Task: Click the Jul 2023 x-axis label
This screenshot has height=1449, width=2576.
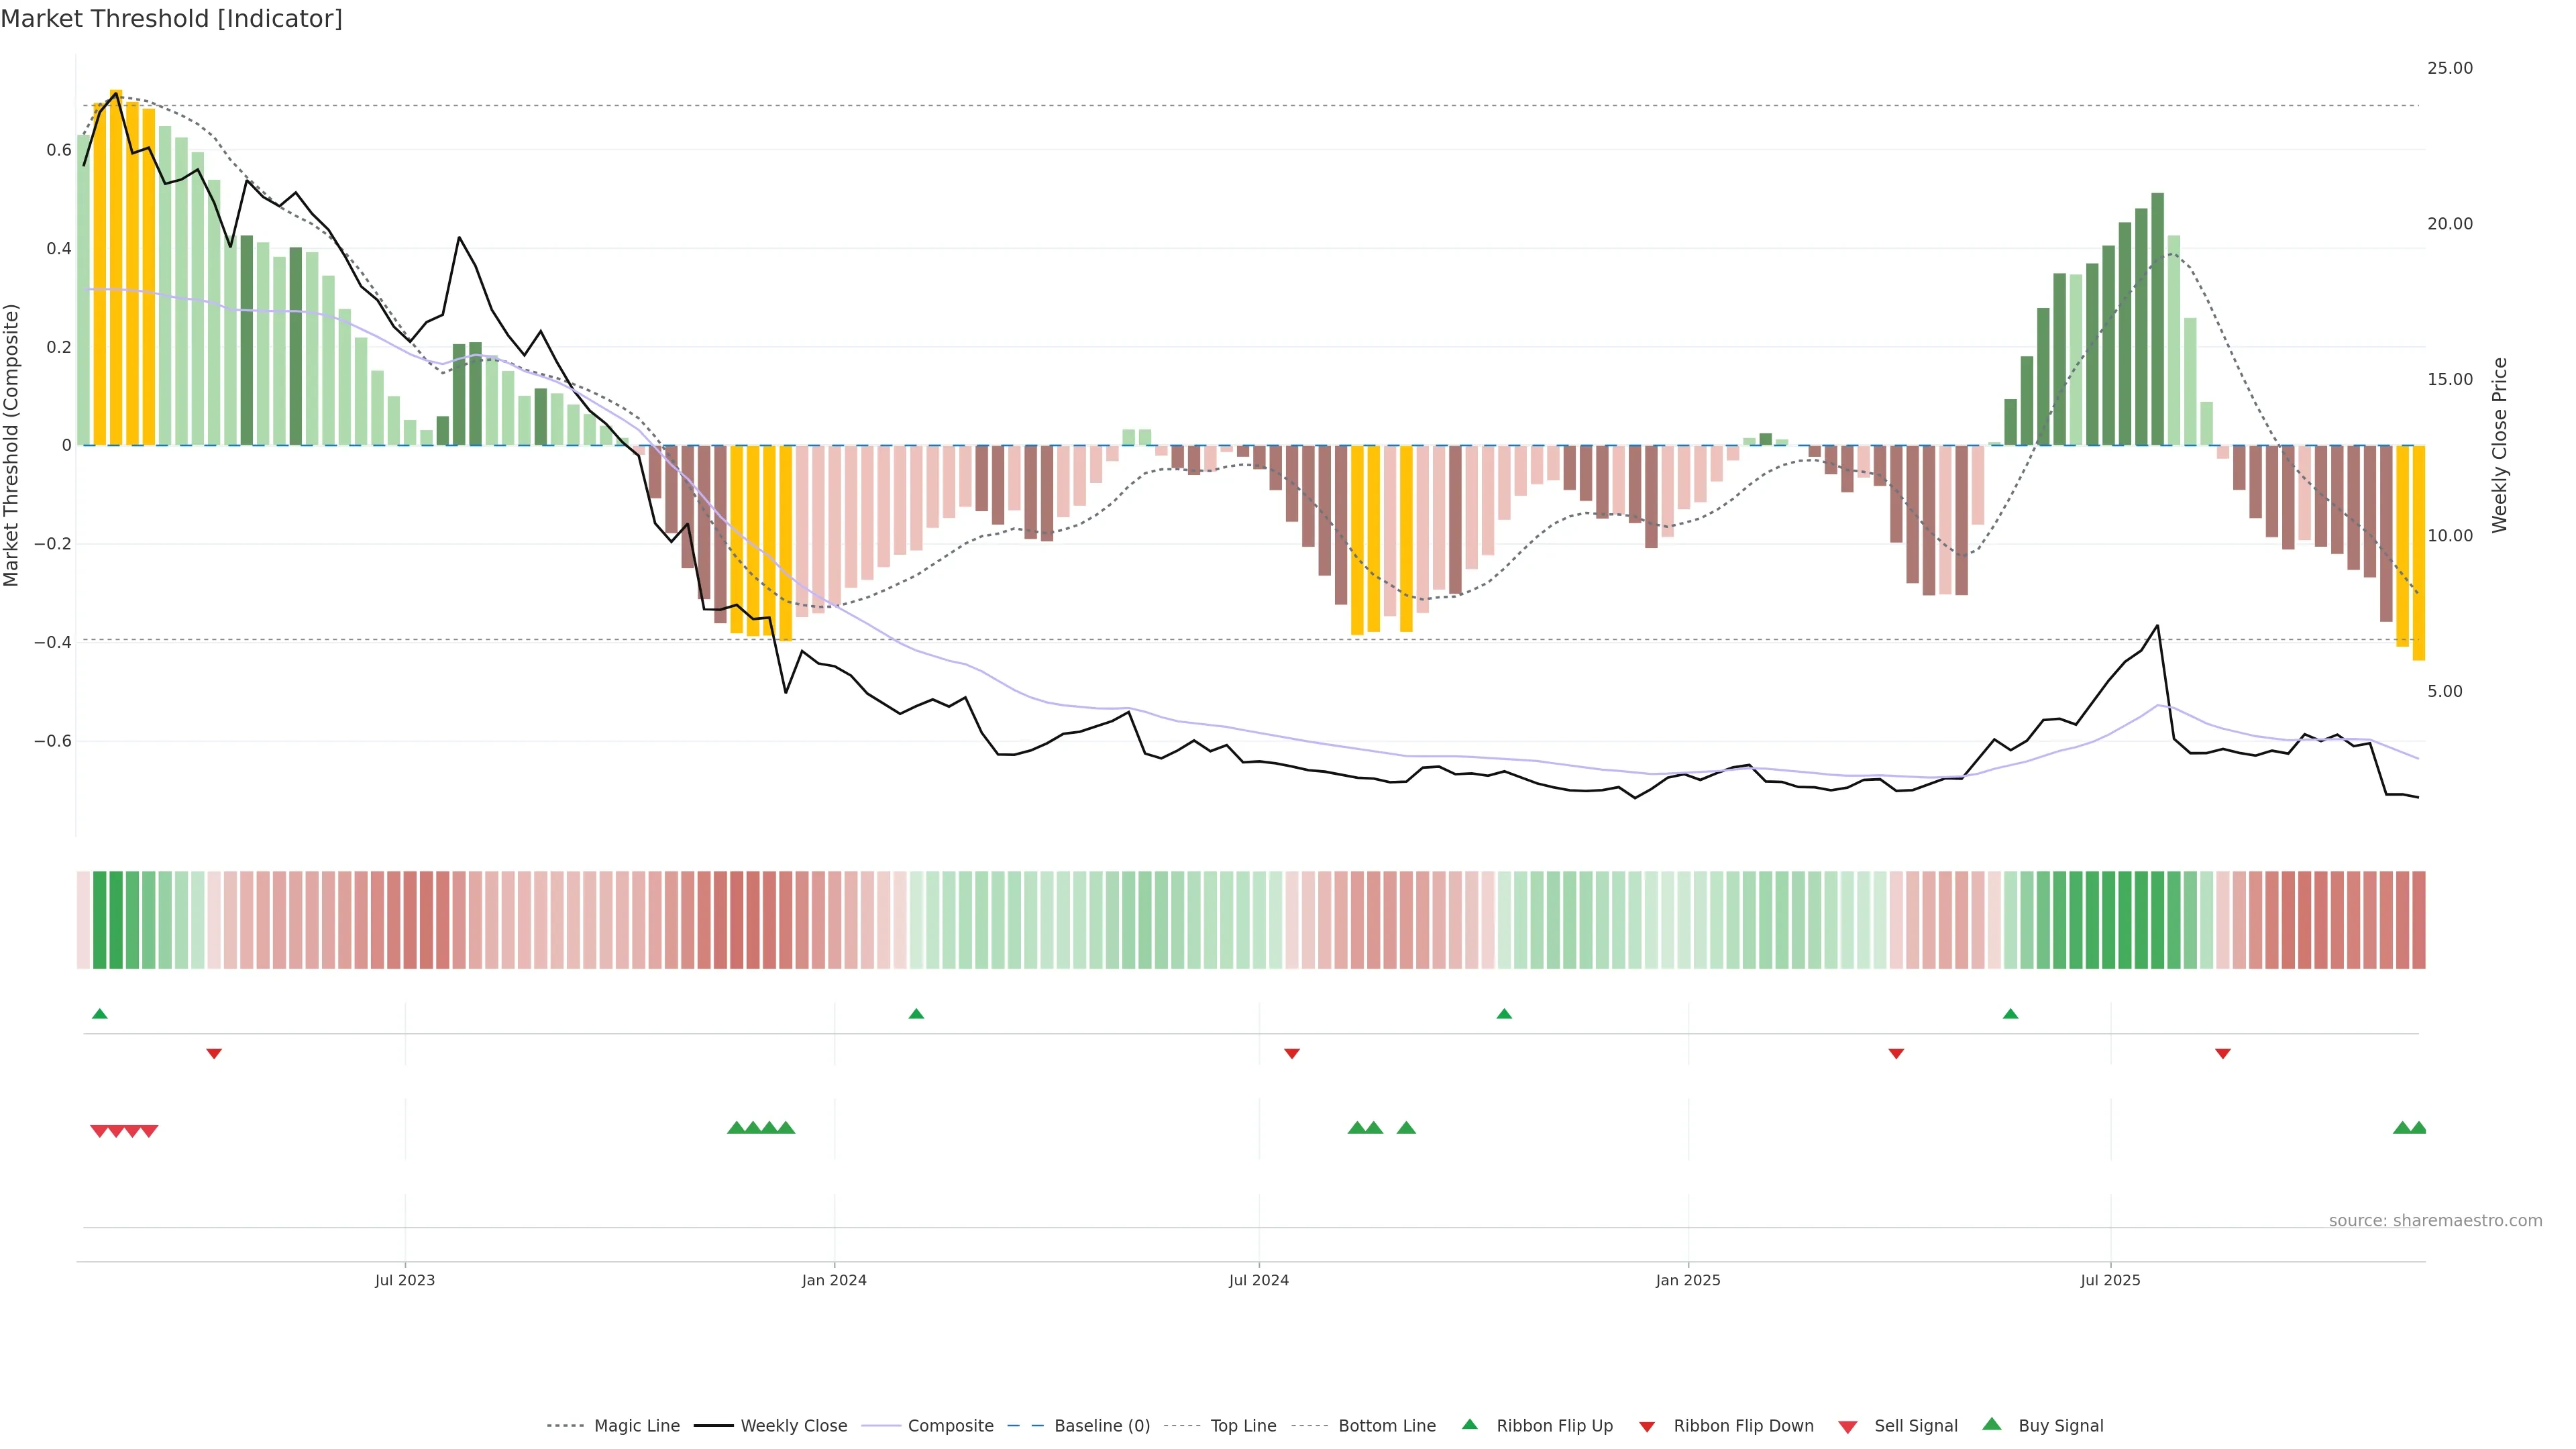Action: coord(405,1280)
